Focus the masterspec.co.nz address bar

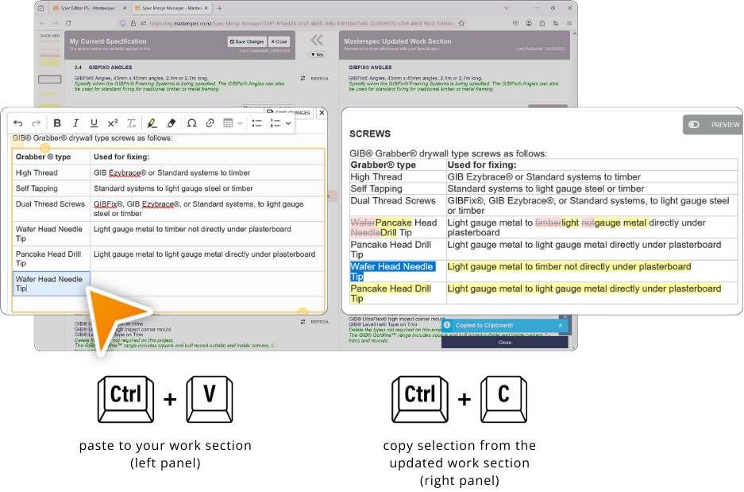[301, 23]
